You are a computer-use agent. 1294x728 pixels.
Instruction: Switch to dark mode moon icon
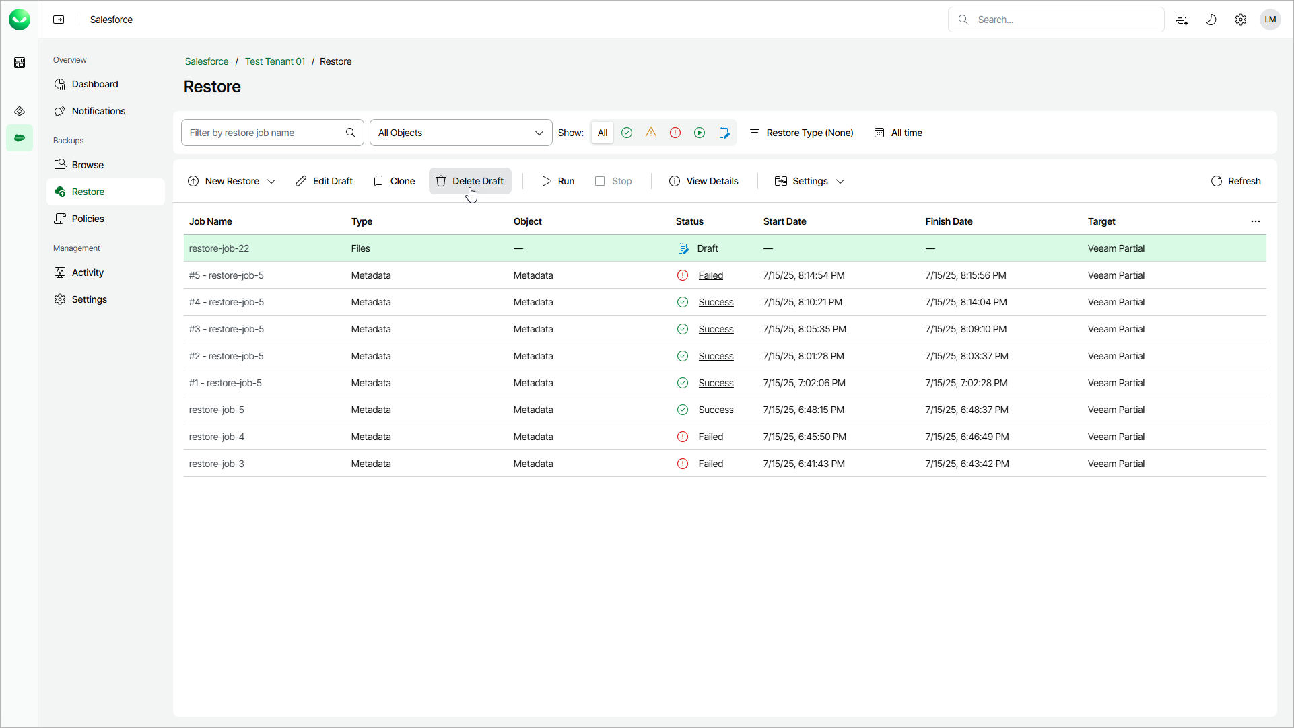click(1211, 20)
